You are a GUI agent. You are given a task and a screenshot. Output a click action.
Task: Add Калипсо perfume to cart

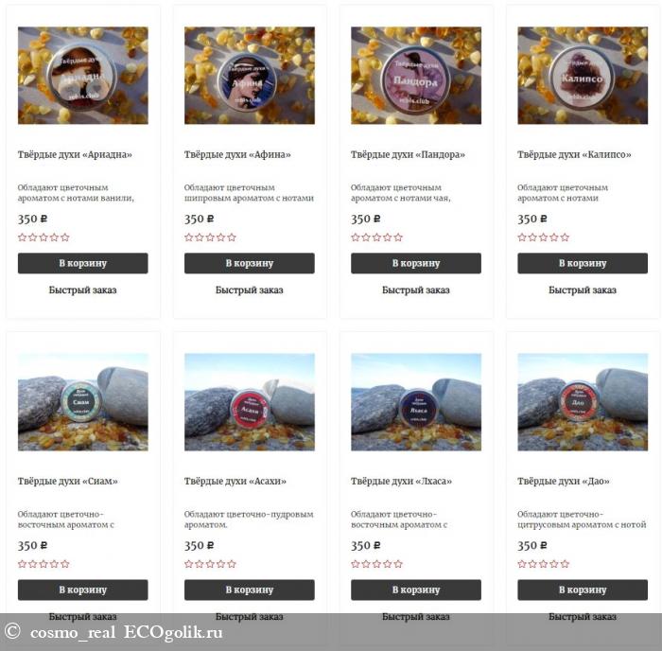click(583, 263)
